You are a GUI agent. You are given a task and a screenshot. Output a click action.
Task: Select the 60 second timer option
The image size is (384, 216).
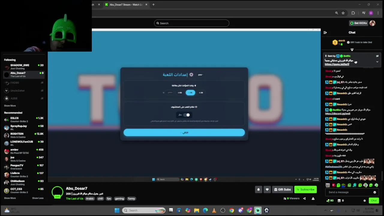tap(180, 93)
